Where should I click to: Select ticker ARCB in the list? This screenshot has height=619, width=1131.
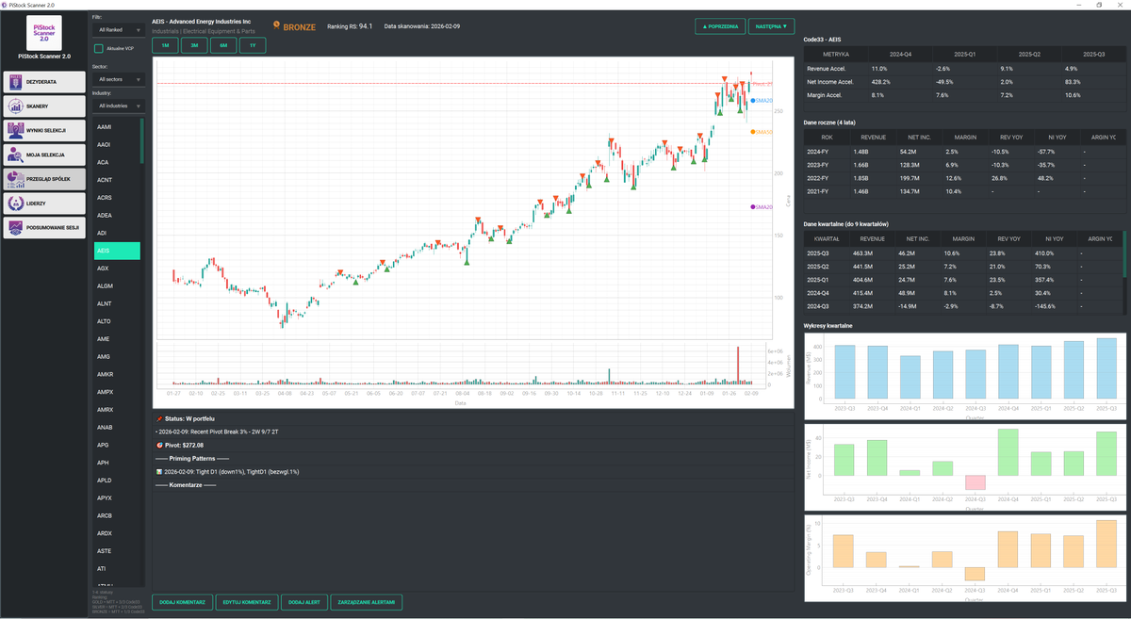(117, 516)
